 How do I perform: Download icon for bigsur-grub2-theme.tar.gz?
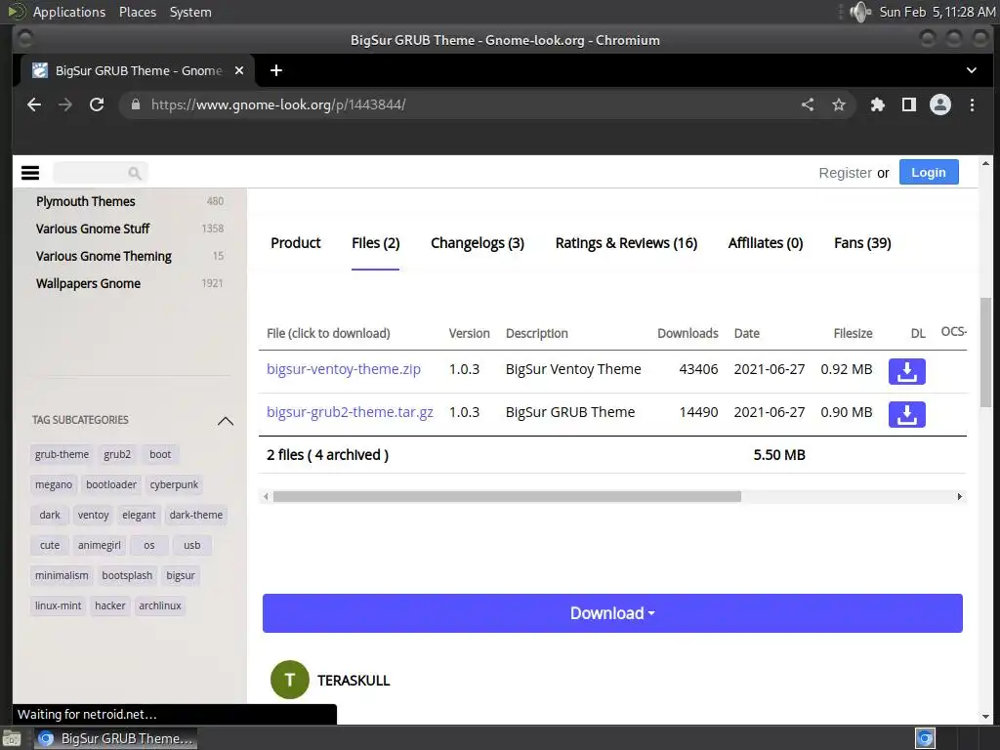pos(907,414)
